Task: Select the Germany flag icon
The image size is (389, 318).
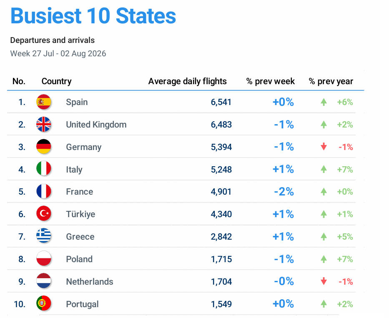Action: 44,146
